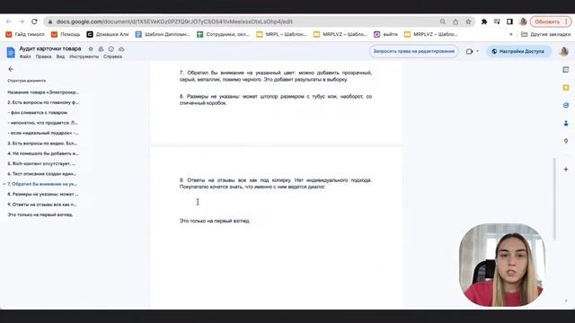Check the cloud save status icon

tap(121, 48)
